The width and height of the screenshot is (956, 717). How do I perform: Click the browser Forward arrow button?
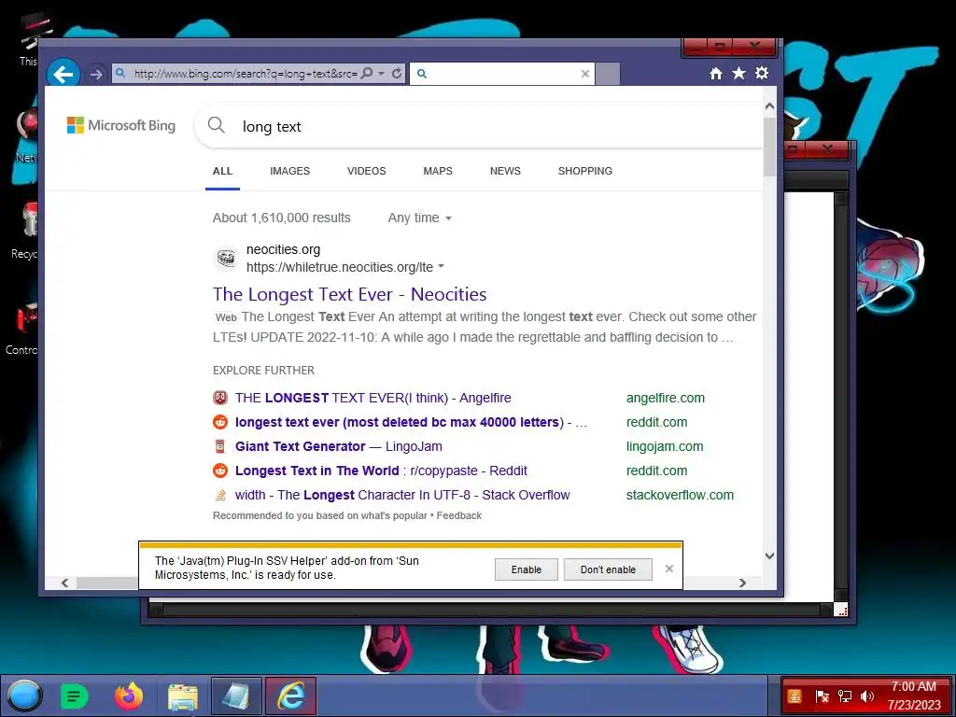[x=96, y=74]
